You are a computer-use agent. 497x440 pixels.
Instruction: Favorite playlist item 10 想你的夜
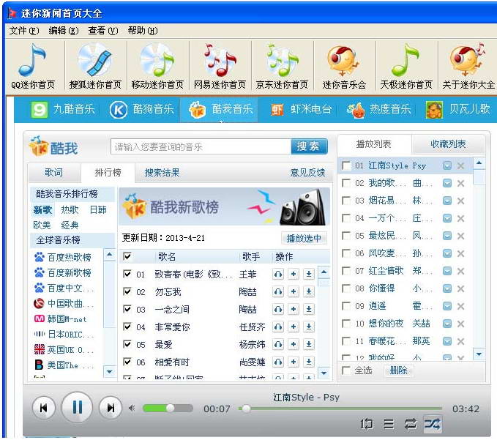click(447, 324)
